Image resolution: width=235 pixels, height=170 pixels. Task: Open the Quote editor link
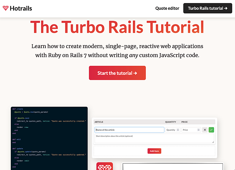(167, 8)
